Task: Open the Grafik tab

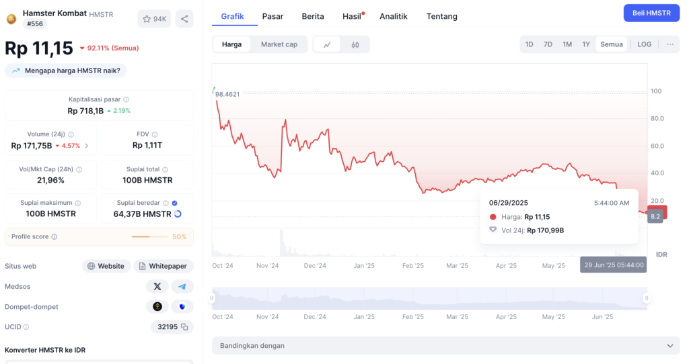Action: pos(232,16)
